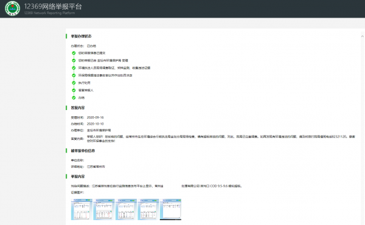365x225 pixels.
Task: Click the round green platform logo
Action: [13, 9]
